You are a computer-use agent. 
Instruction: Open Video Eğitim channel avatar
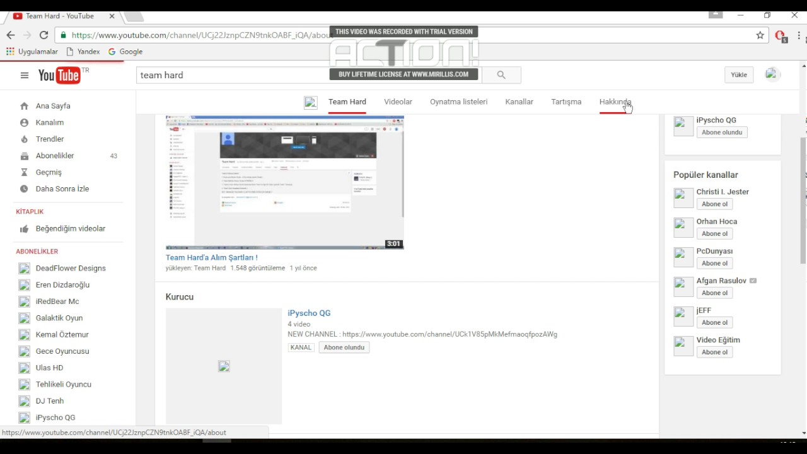(x=683, y=346)
